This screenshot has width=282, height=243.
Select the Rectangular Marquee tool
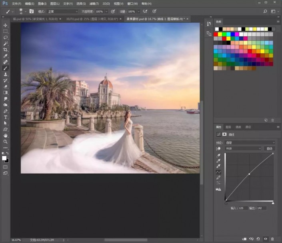[x=5, y=32]
